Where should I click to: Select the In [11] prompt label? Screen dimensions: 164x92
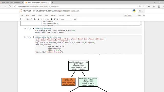point(27,28)
